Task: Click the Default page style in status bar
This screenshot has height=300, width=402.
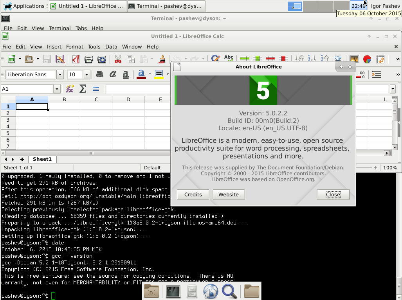Action: (x=152, y=168)
